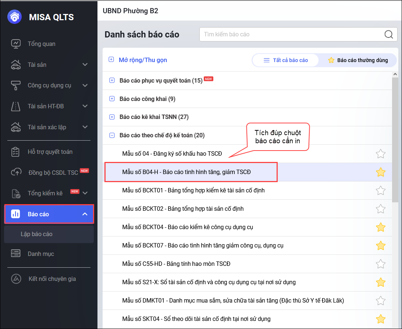Click the Mở rộng/Thu gọn plus icon
402x329 pixels.
pos(111,59)
